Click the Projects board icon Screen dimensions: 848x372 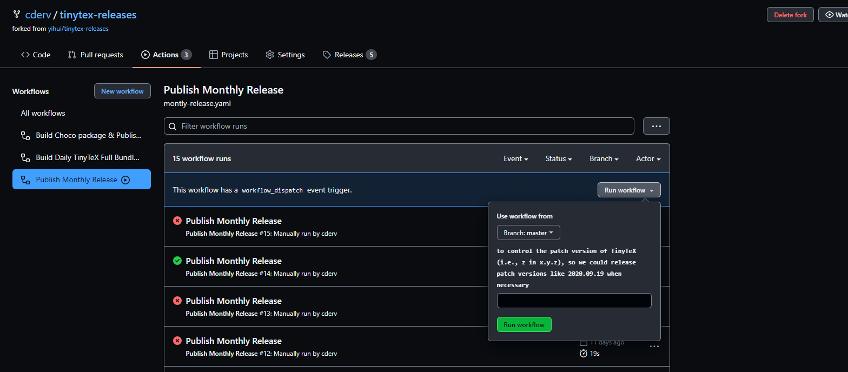point(214,55)
